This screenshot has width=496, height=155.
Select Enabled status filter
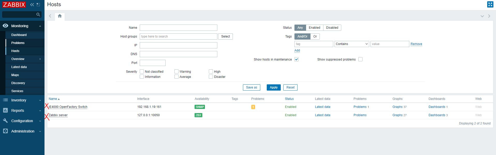pyautogui.click(x=314, y=28)
